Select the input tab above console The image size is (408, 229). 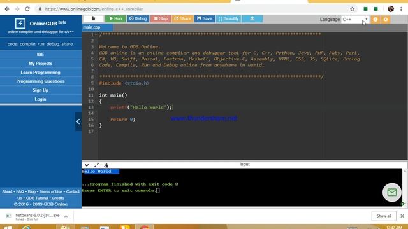[244, 164]
